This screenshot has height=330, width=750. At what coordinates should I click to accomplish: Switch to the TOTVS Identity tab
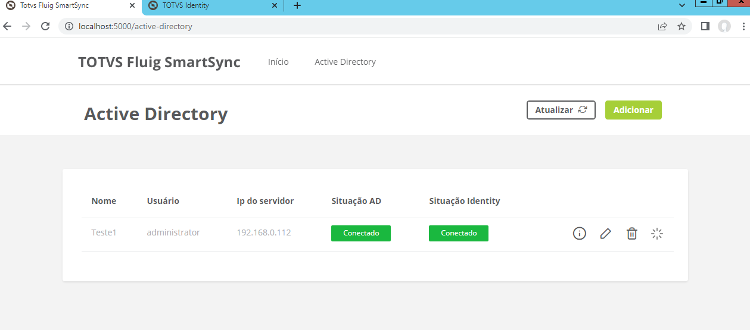coord(213,6)
